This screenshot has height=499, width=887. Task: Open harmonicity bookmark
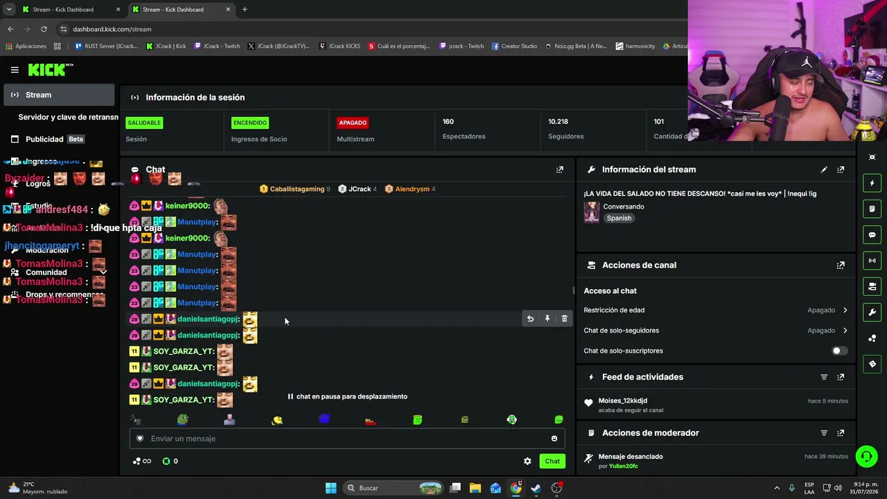(x=635, y=46)
